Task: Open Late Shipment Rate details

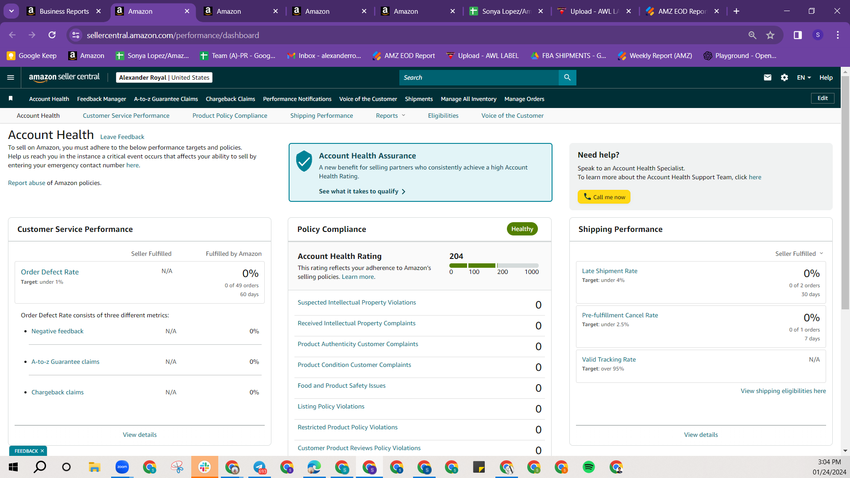Action: (610, 271)
